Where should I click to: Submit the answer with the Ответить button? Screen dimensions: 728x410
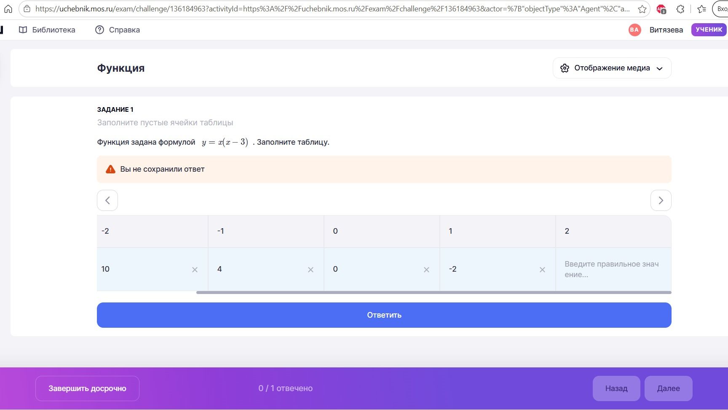[x=384, y=315]
